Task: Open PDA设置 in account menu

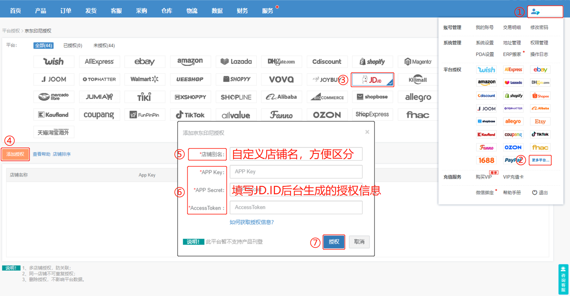Action: click(x=485, y=54)
